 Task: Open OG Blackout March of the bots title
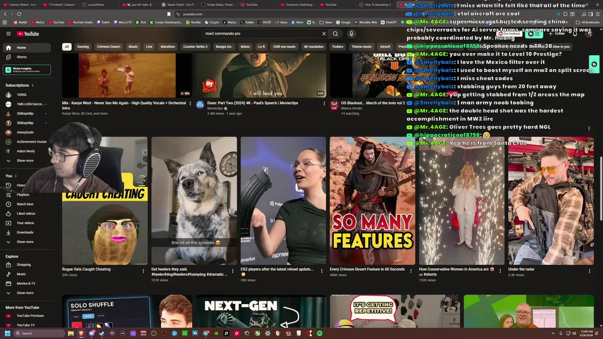pos(373,103)
